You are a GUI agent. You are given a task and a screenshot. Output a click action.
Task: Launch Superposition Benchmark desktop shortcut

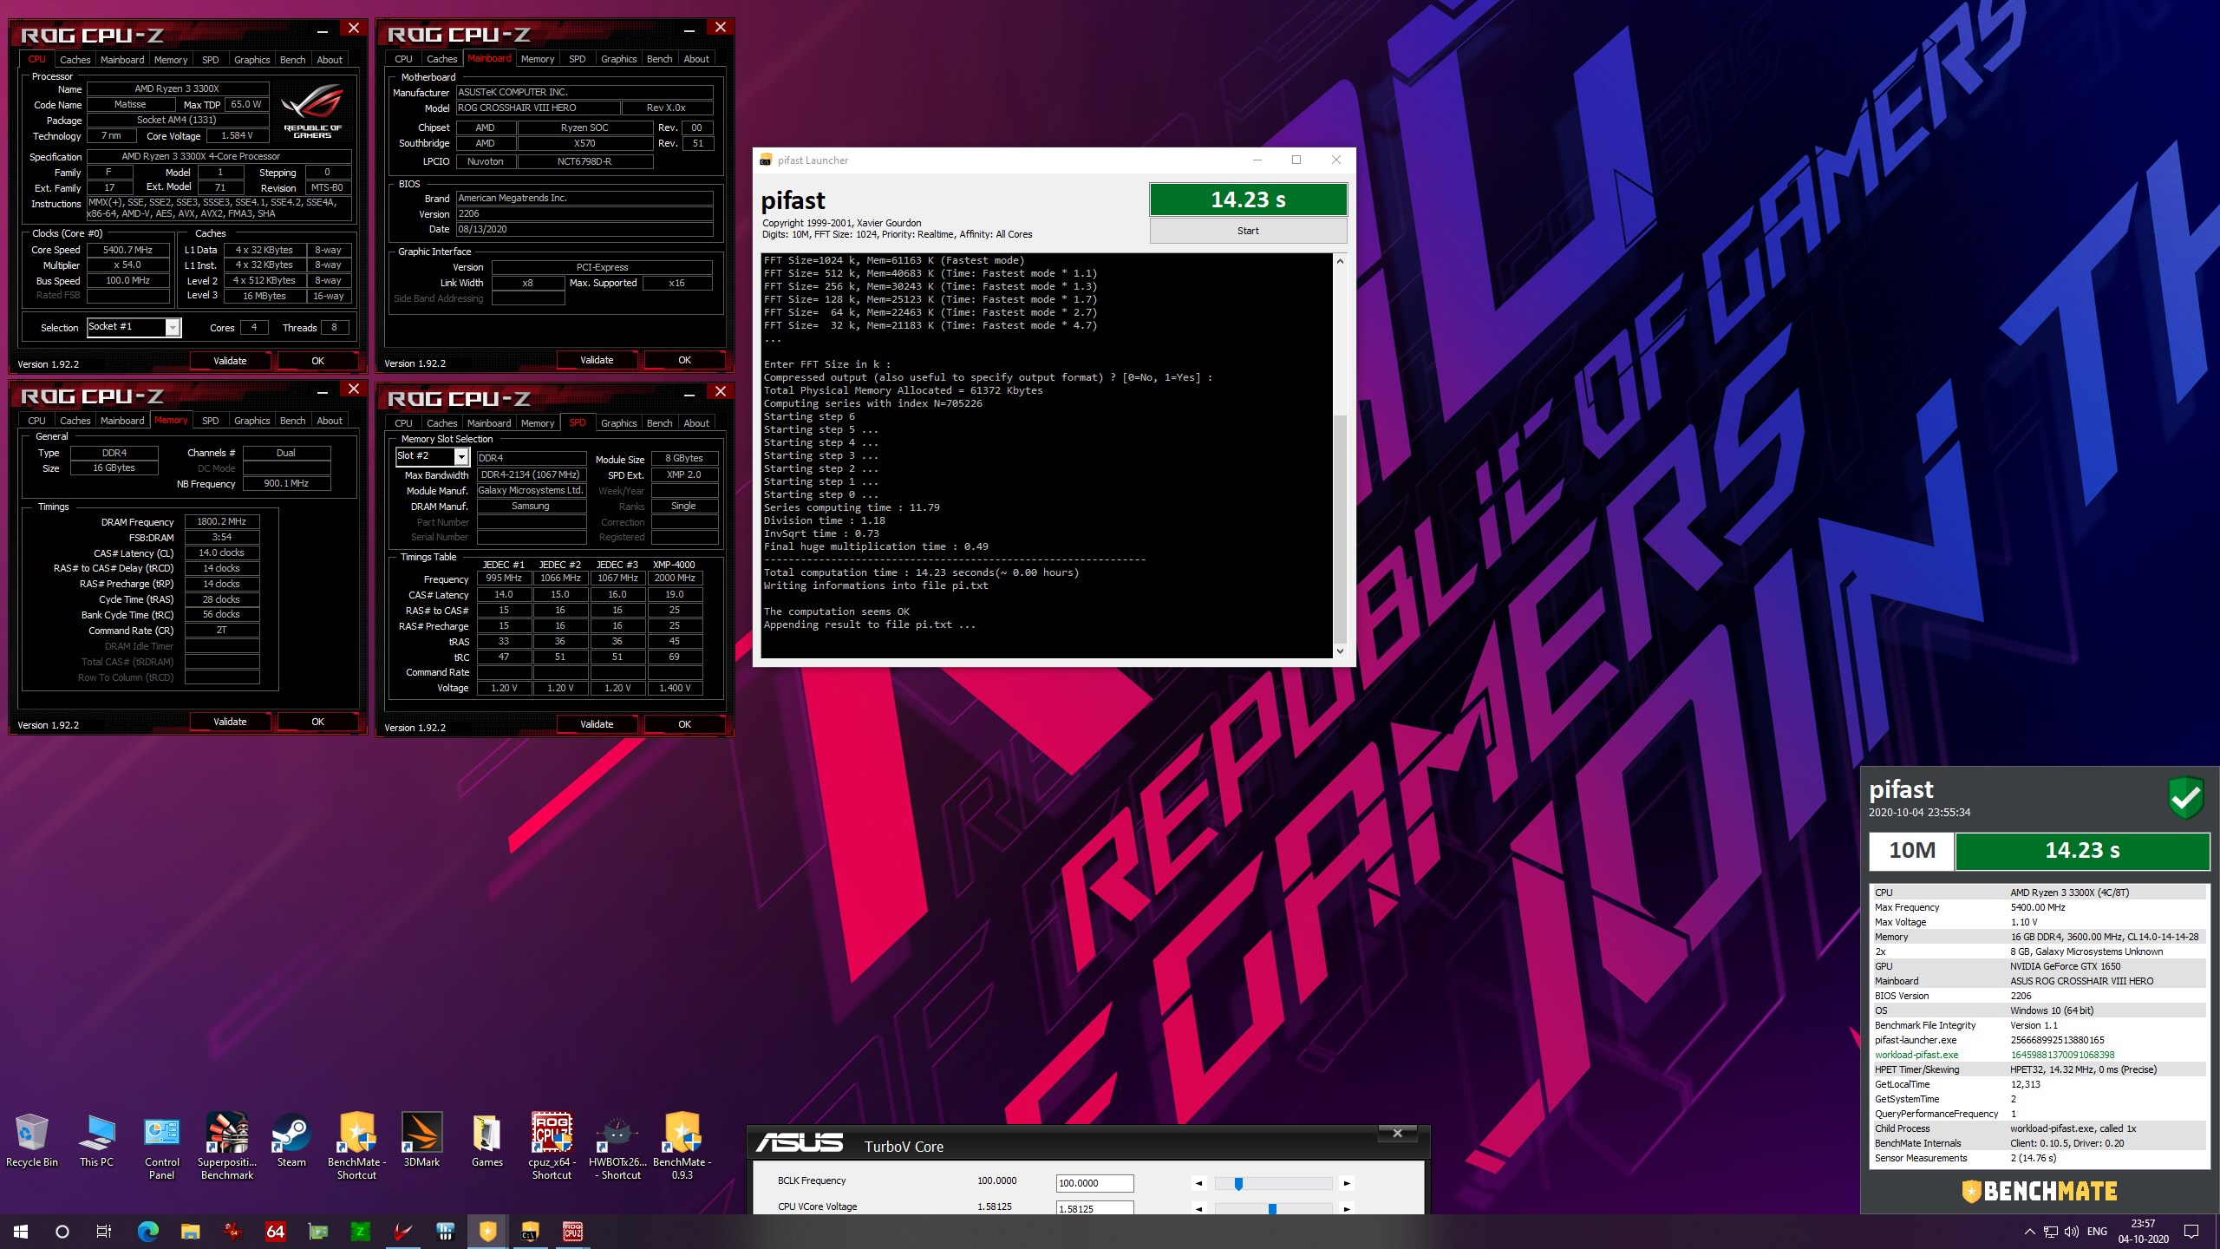point(227,1147)
